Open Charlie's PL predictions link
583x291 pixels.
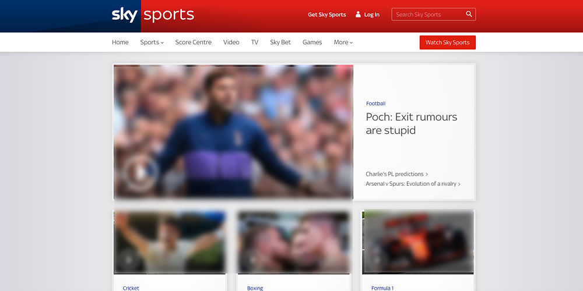coord(396,173)
